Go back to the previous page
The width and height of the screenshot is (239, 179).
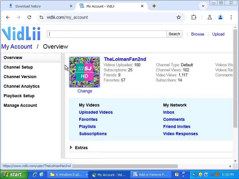8,17
